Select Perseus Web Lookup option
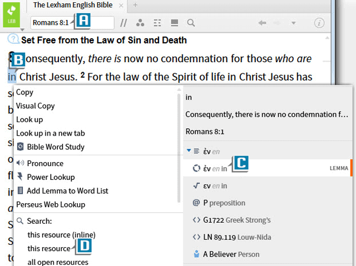This screenshot has width=356, height=266. click(x=51, y=204)
